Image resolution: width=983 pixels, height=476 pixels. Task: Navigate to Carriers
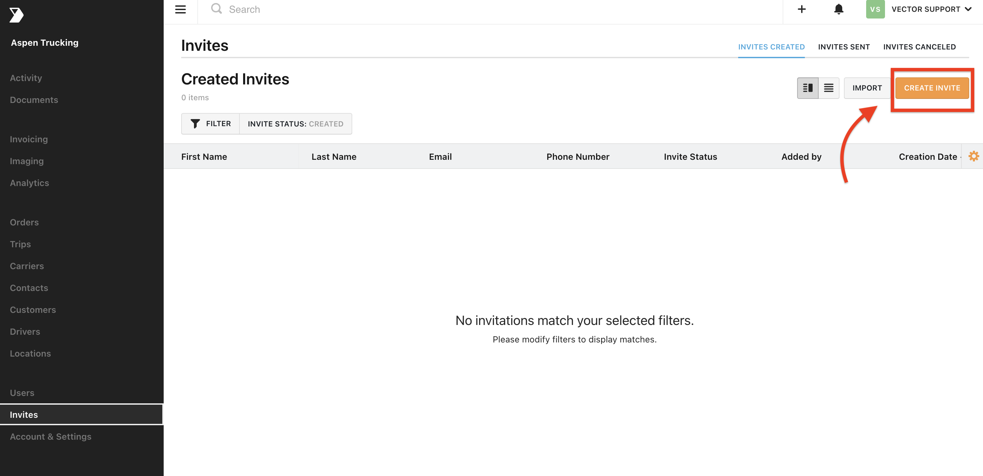pos(27,266)
